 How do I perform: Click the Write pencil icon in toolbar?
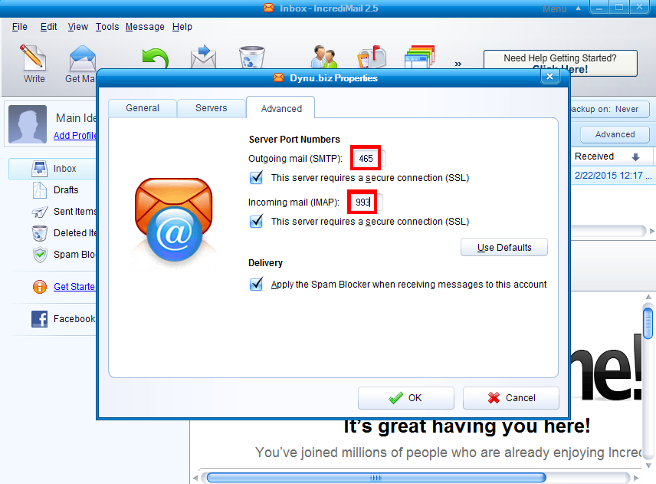pyautogui.click(x=33, y=57)
